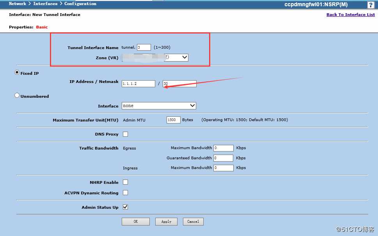
Task: Click the Apply button
Action: 166,222
